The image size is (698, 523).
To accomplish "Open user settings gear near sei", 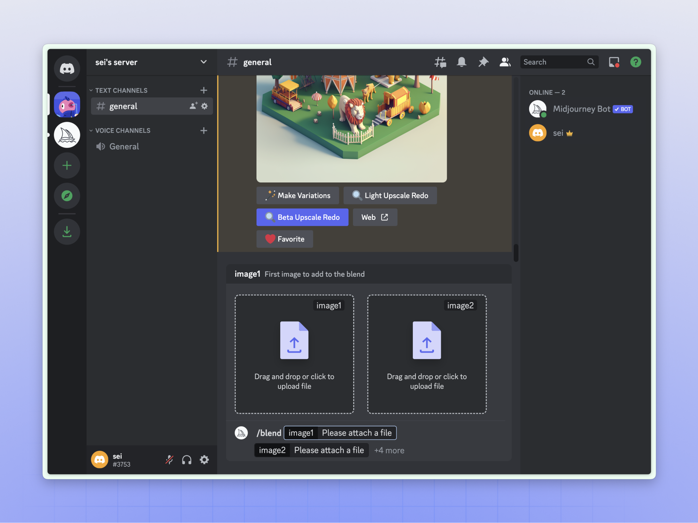I will [204, 460].
